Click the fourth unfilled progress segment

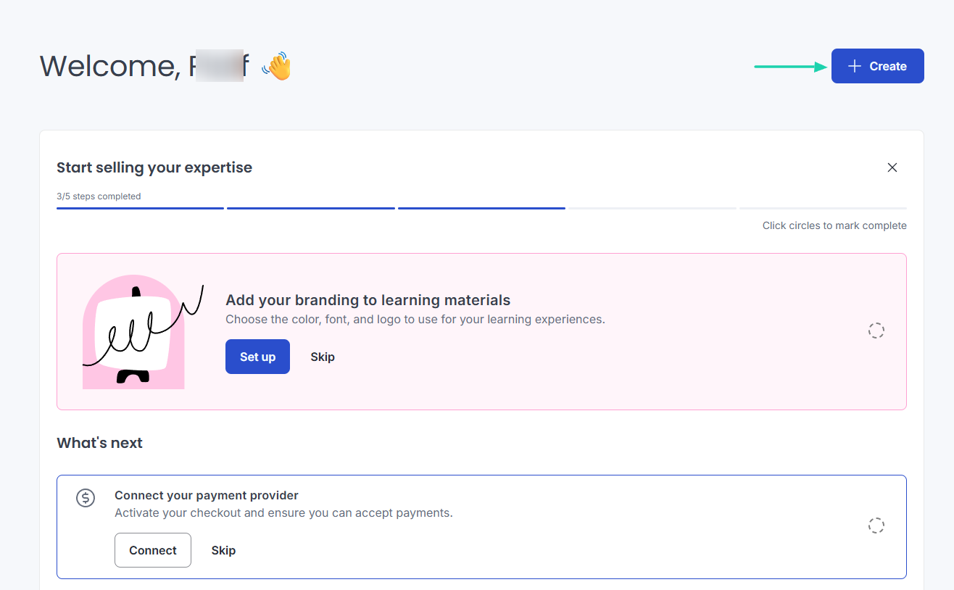(652, 208)
